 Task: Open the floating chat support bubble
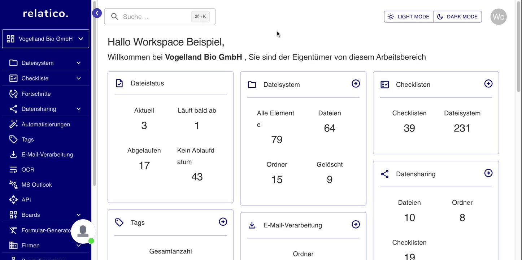(x=83, y=231)
